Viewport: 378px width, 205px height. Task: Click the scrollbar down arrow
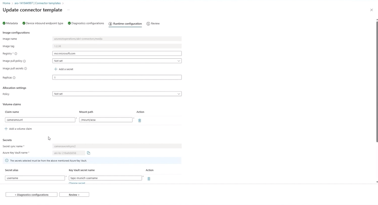(377, 182)
